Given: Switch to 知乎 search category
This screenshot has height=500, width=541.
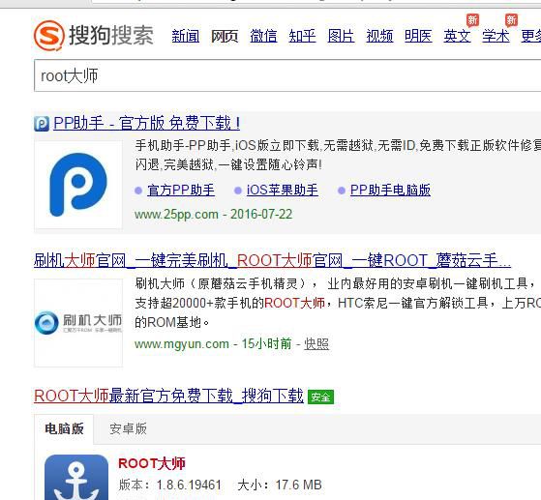Looking at the screenshot, I should coord(302,36).
